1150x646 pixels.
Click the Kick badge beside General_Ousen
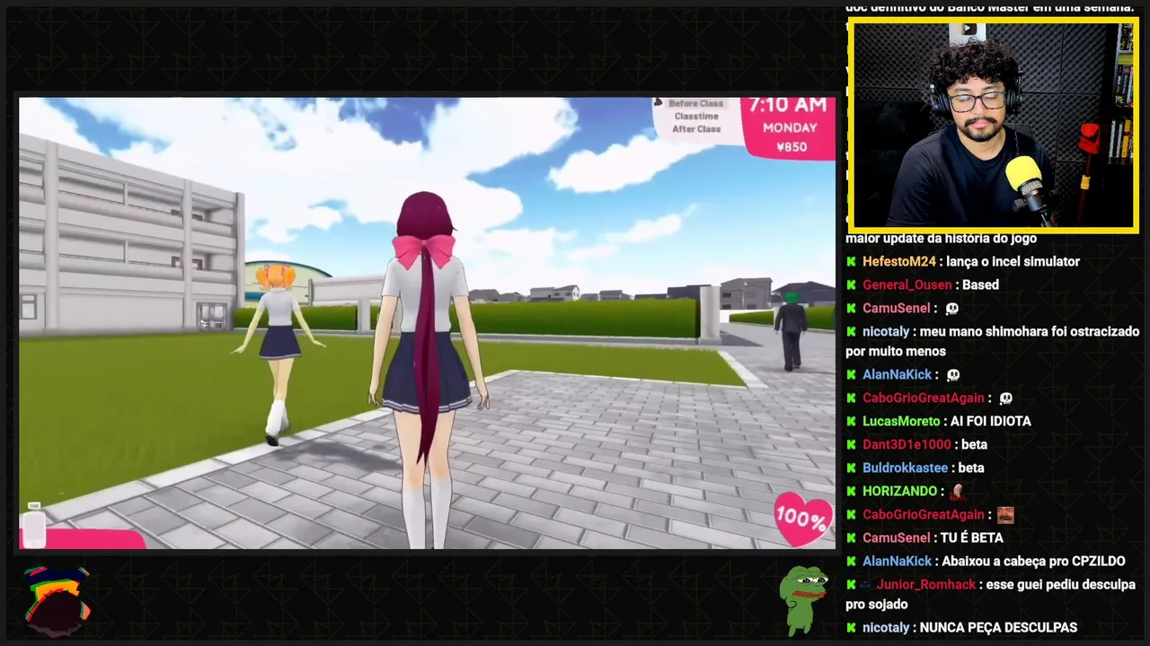[852, 284]
